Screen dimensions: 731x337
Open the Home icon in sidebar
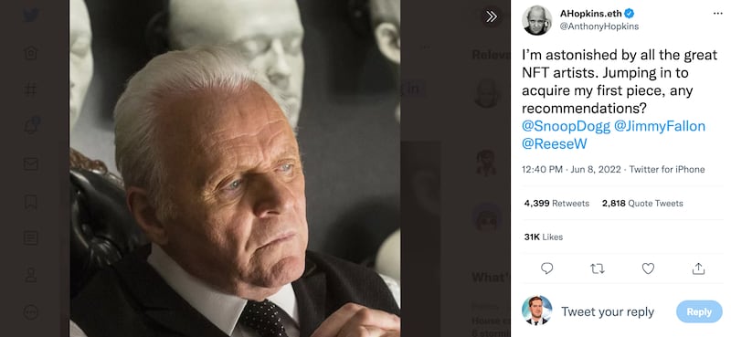click(x=31, y=53)
